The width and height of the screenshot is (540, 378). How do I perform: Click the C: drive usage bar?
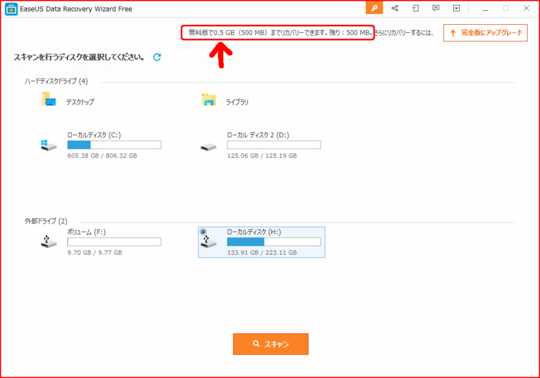(114, 145)
